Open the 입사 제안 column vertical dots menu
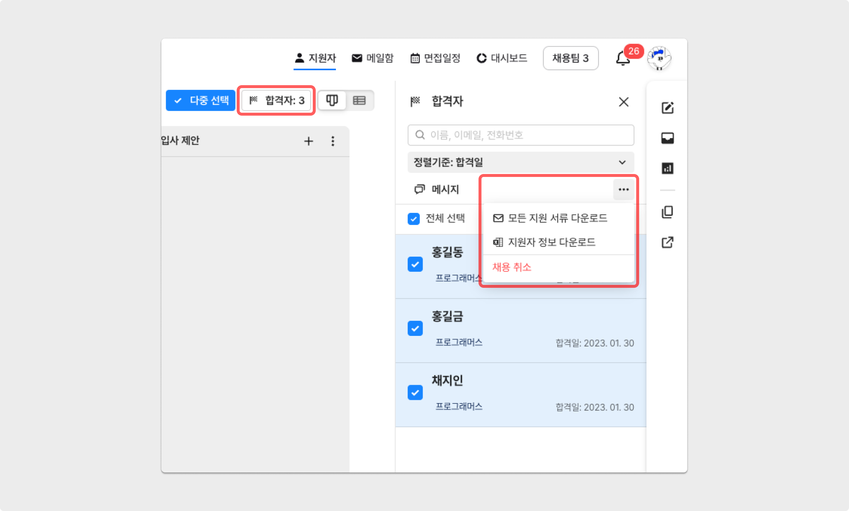 click(x=333, y=141)
